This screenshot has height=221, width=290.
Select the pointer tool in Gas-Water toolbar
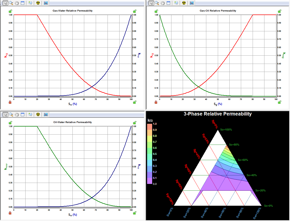coord(5,3)
